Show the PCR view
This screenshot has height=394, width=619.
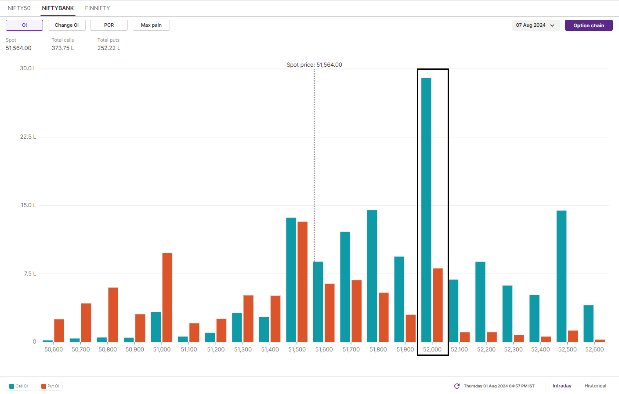tap(109, 25)
